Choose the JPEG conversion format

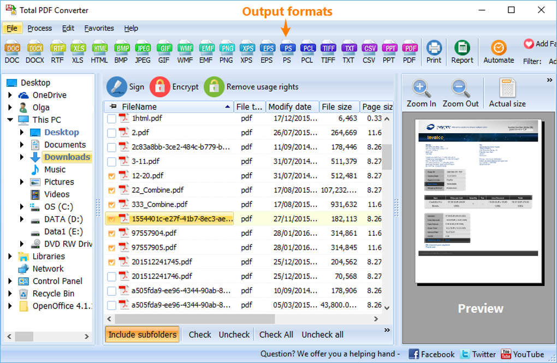tap(142, 49)
